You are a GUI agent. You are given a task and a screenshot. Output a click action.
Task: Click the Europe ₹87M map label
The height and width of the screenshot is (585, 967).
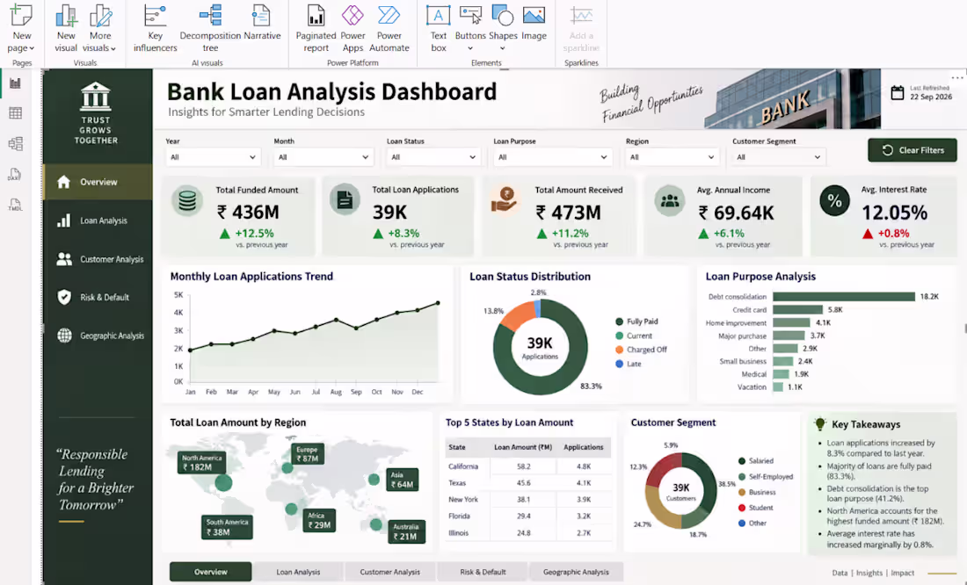[307, 454]
